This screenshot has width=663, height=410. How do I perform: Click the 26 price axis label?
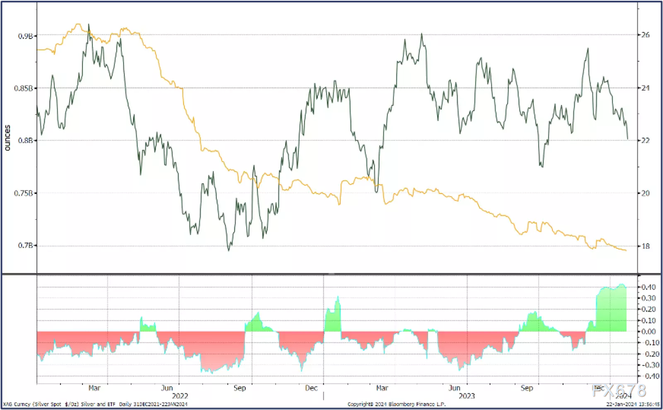coord(644,35)
